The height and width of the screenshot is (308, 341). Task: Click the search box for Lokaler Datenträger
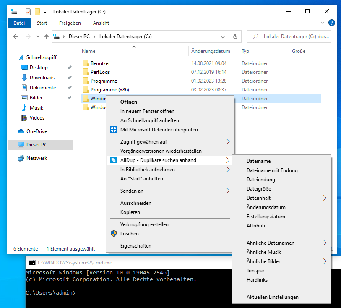[294, 37]
